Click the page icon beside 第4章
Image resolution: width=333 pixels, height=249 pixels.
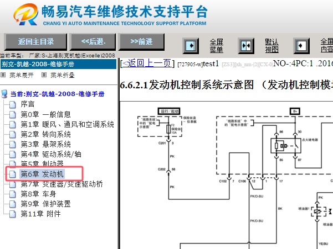pos(13,154)
